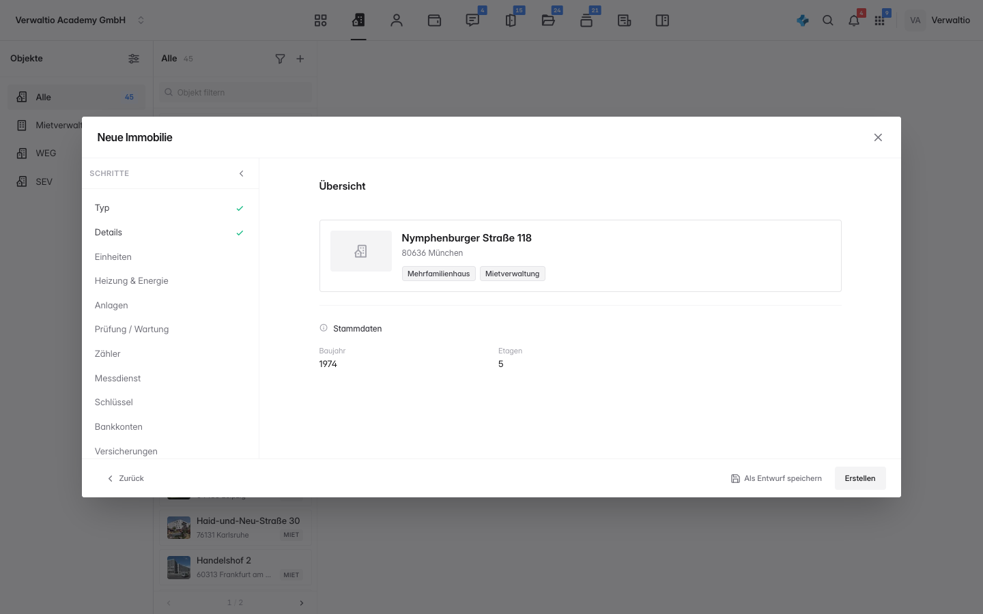Click the plus icon to add an object
Viewport: 983px width, 614px height.
300,59
